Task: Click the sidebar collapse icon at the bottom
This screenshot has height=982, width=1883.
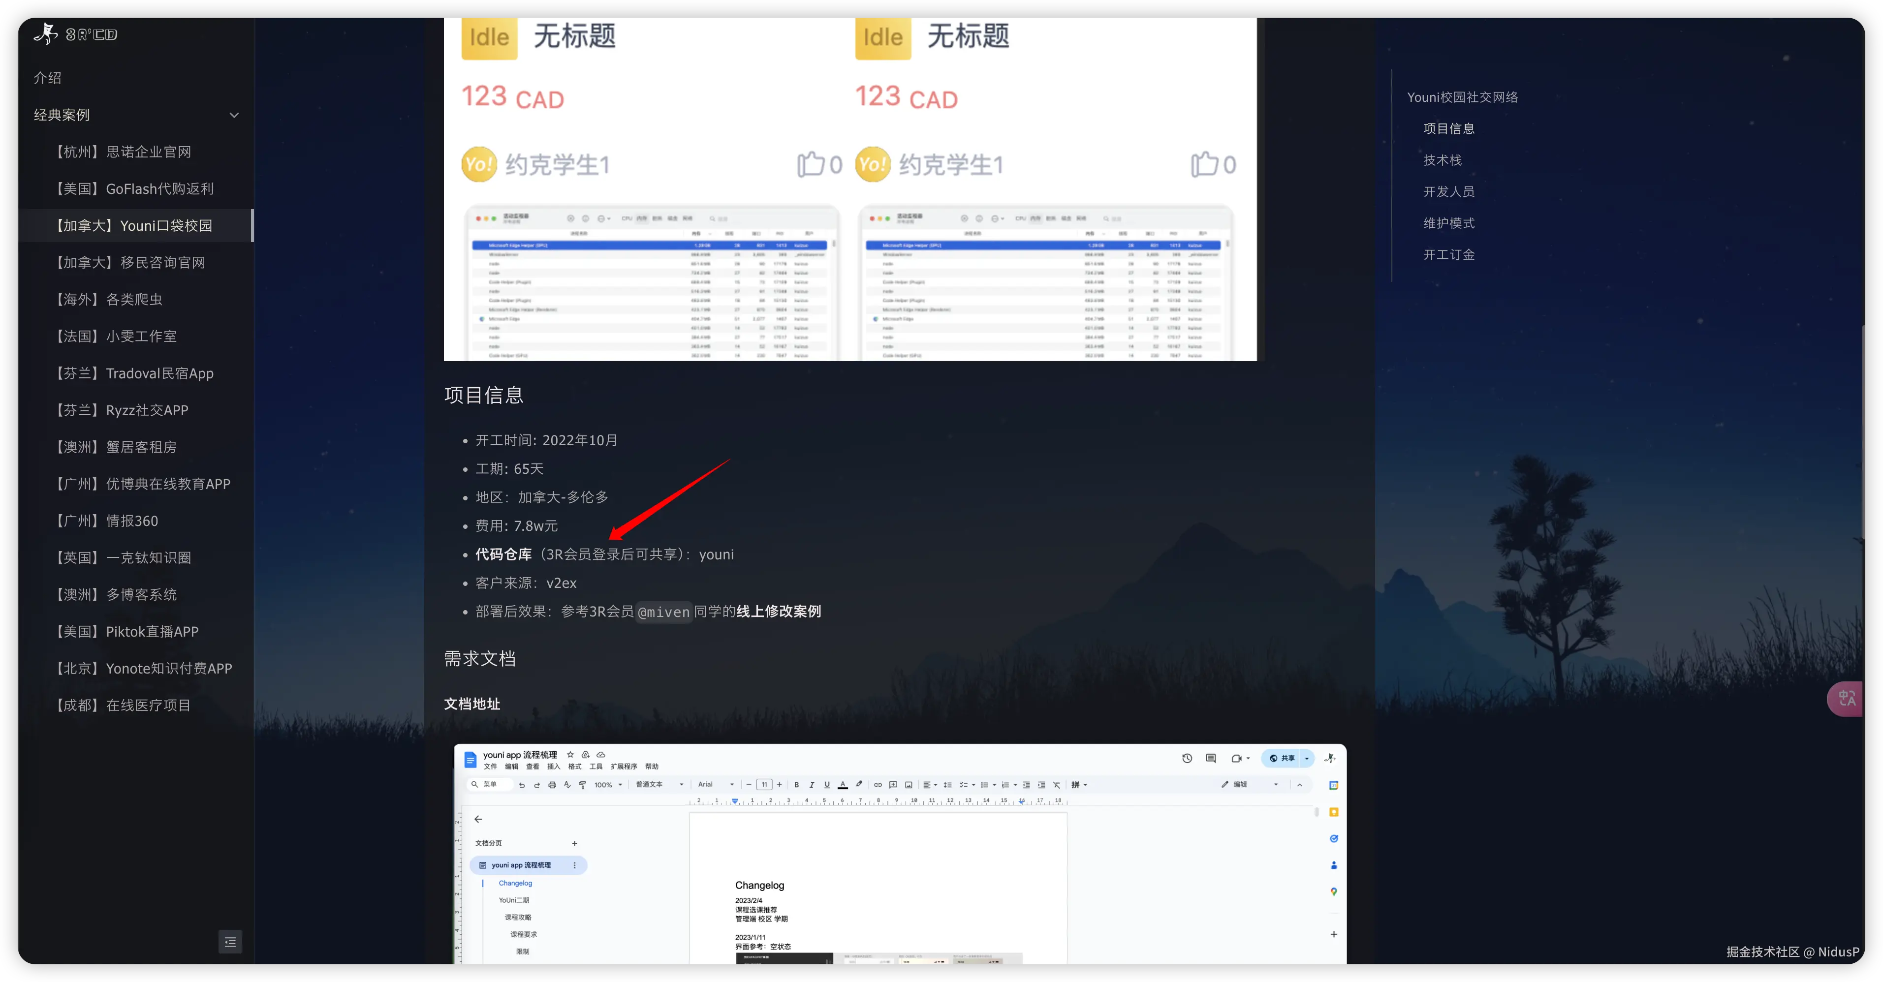Action: pos(229,942)
